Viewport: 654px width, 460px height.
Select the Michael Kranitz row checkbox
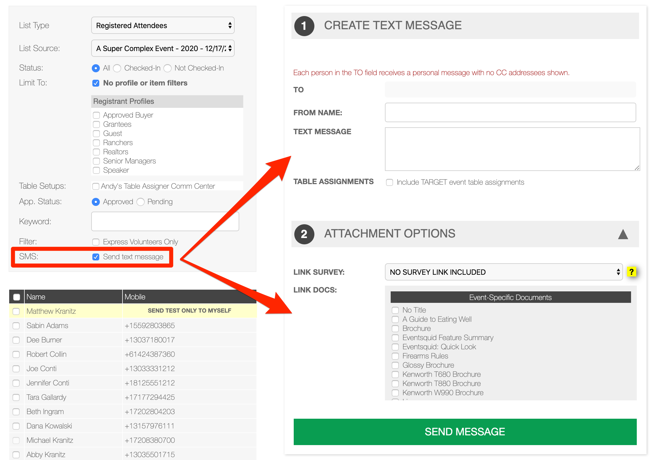16,440
